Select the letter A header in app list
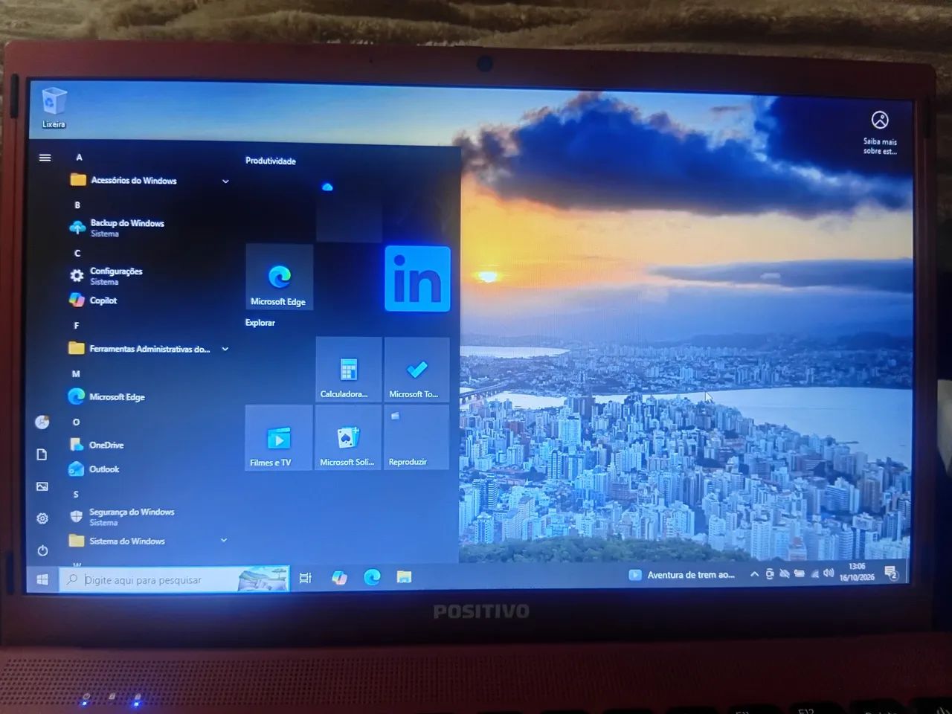Viewport: 952px width, 714px height. tap(80, 158)
